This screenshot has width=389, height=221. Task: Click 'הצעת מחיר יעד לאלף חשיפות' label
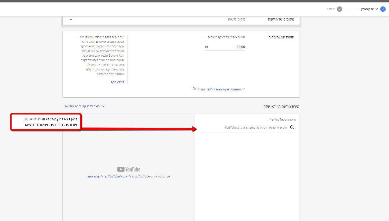[x=226, y=37]
